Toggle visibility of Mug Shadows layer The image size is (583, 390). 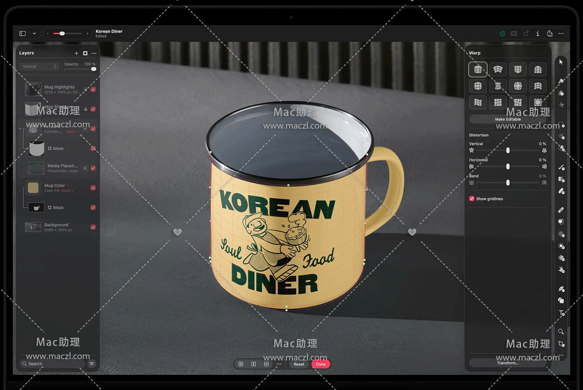[x=93, y=109]
